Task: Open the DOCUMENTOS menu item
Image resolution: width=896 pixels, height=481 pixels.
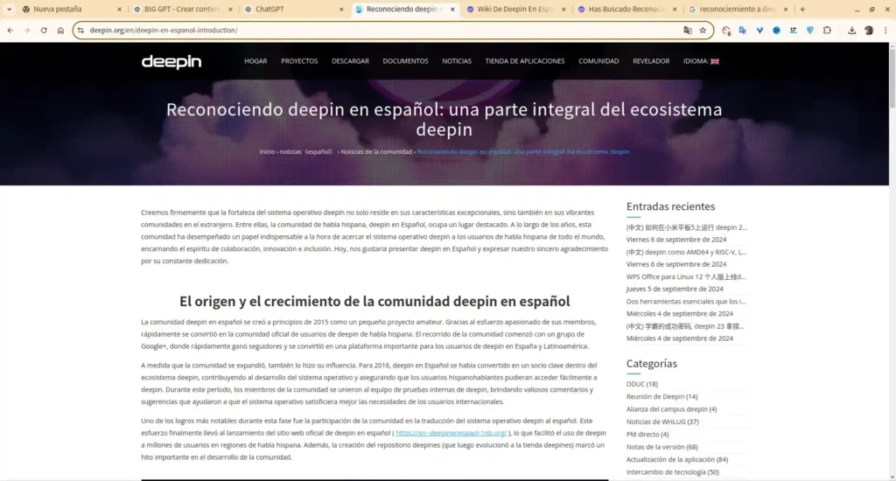Action: pyautogui.click(x=405, y=61)
